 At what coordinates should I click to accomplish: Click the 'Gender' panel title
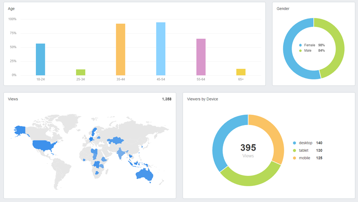click(x=283, y=9)
